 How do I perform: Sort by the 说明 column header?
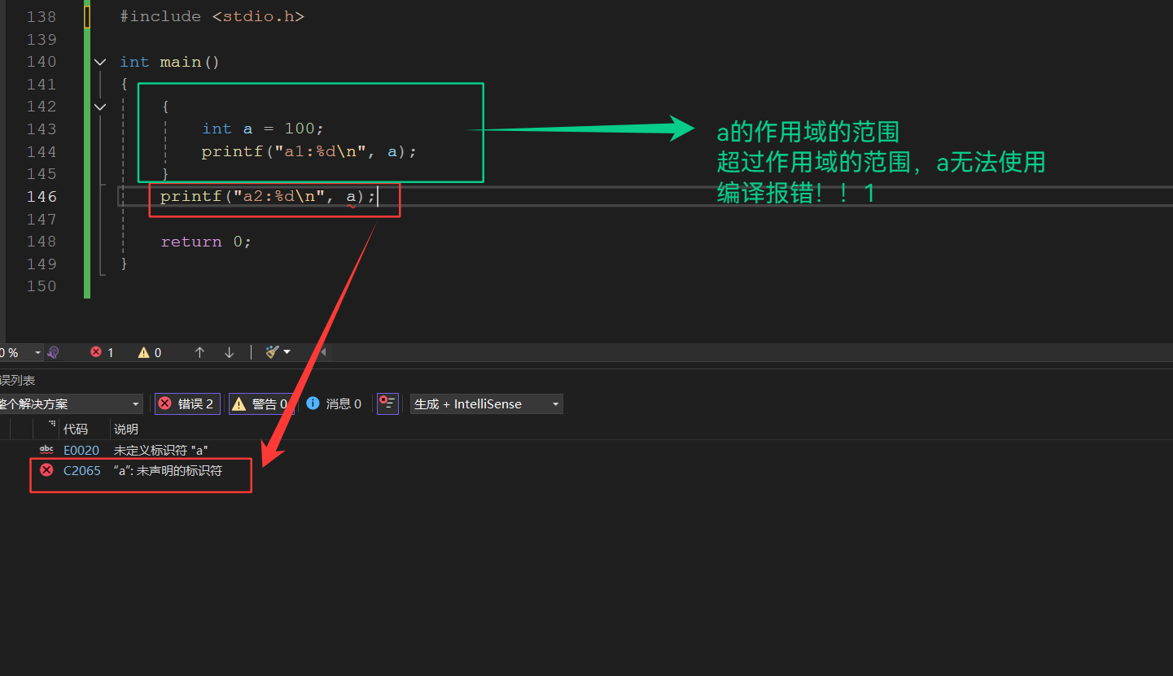126,429
